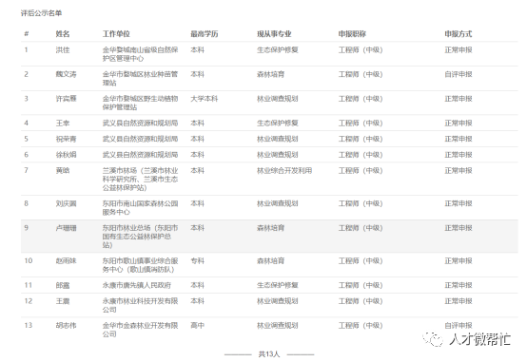Viewport: 527px width, 362px height.
Task: Click the footer text 共13人
Action: [269, 354]
